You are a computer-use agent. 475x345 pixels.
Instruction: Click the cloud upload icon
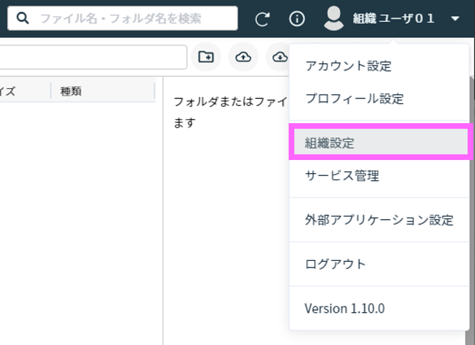[x=243, y=57]
